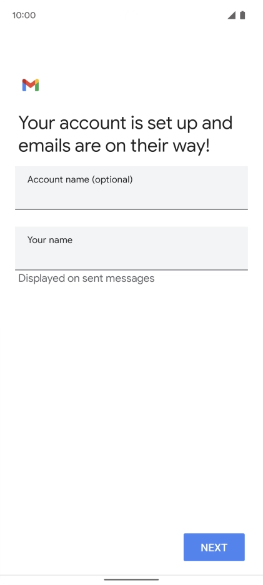This screenshot has height=585, width=263.
Task: Tap the cellular signal strength icon
Action: tap(232, 15)
